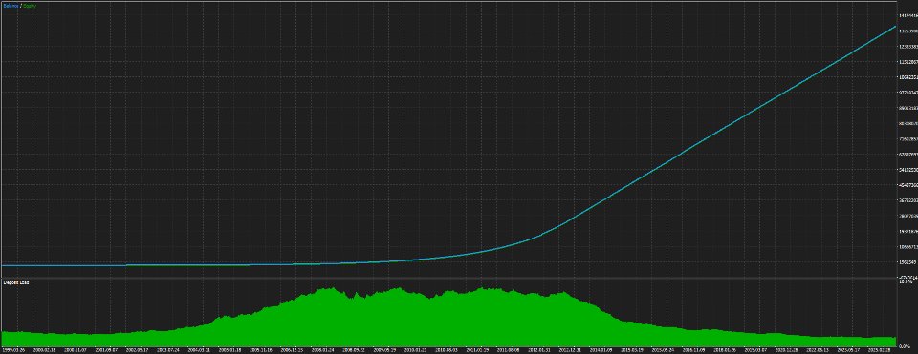Click the Deposit Load panel label
Viewport: 918px width, 354px height.
[x=16, y=282]
